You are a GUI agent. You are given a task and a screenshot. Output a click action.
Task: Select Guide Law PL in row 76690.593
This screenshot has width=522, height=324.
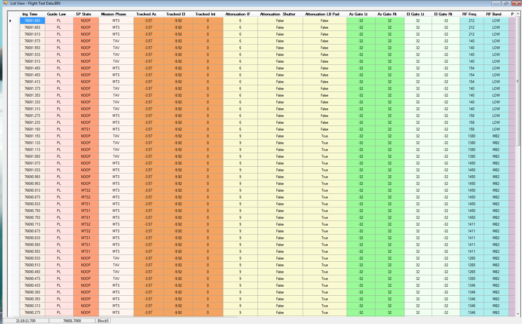[59, 245]
